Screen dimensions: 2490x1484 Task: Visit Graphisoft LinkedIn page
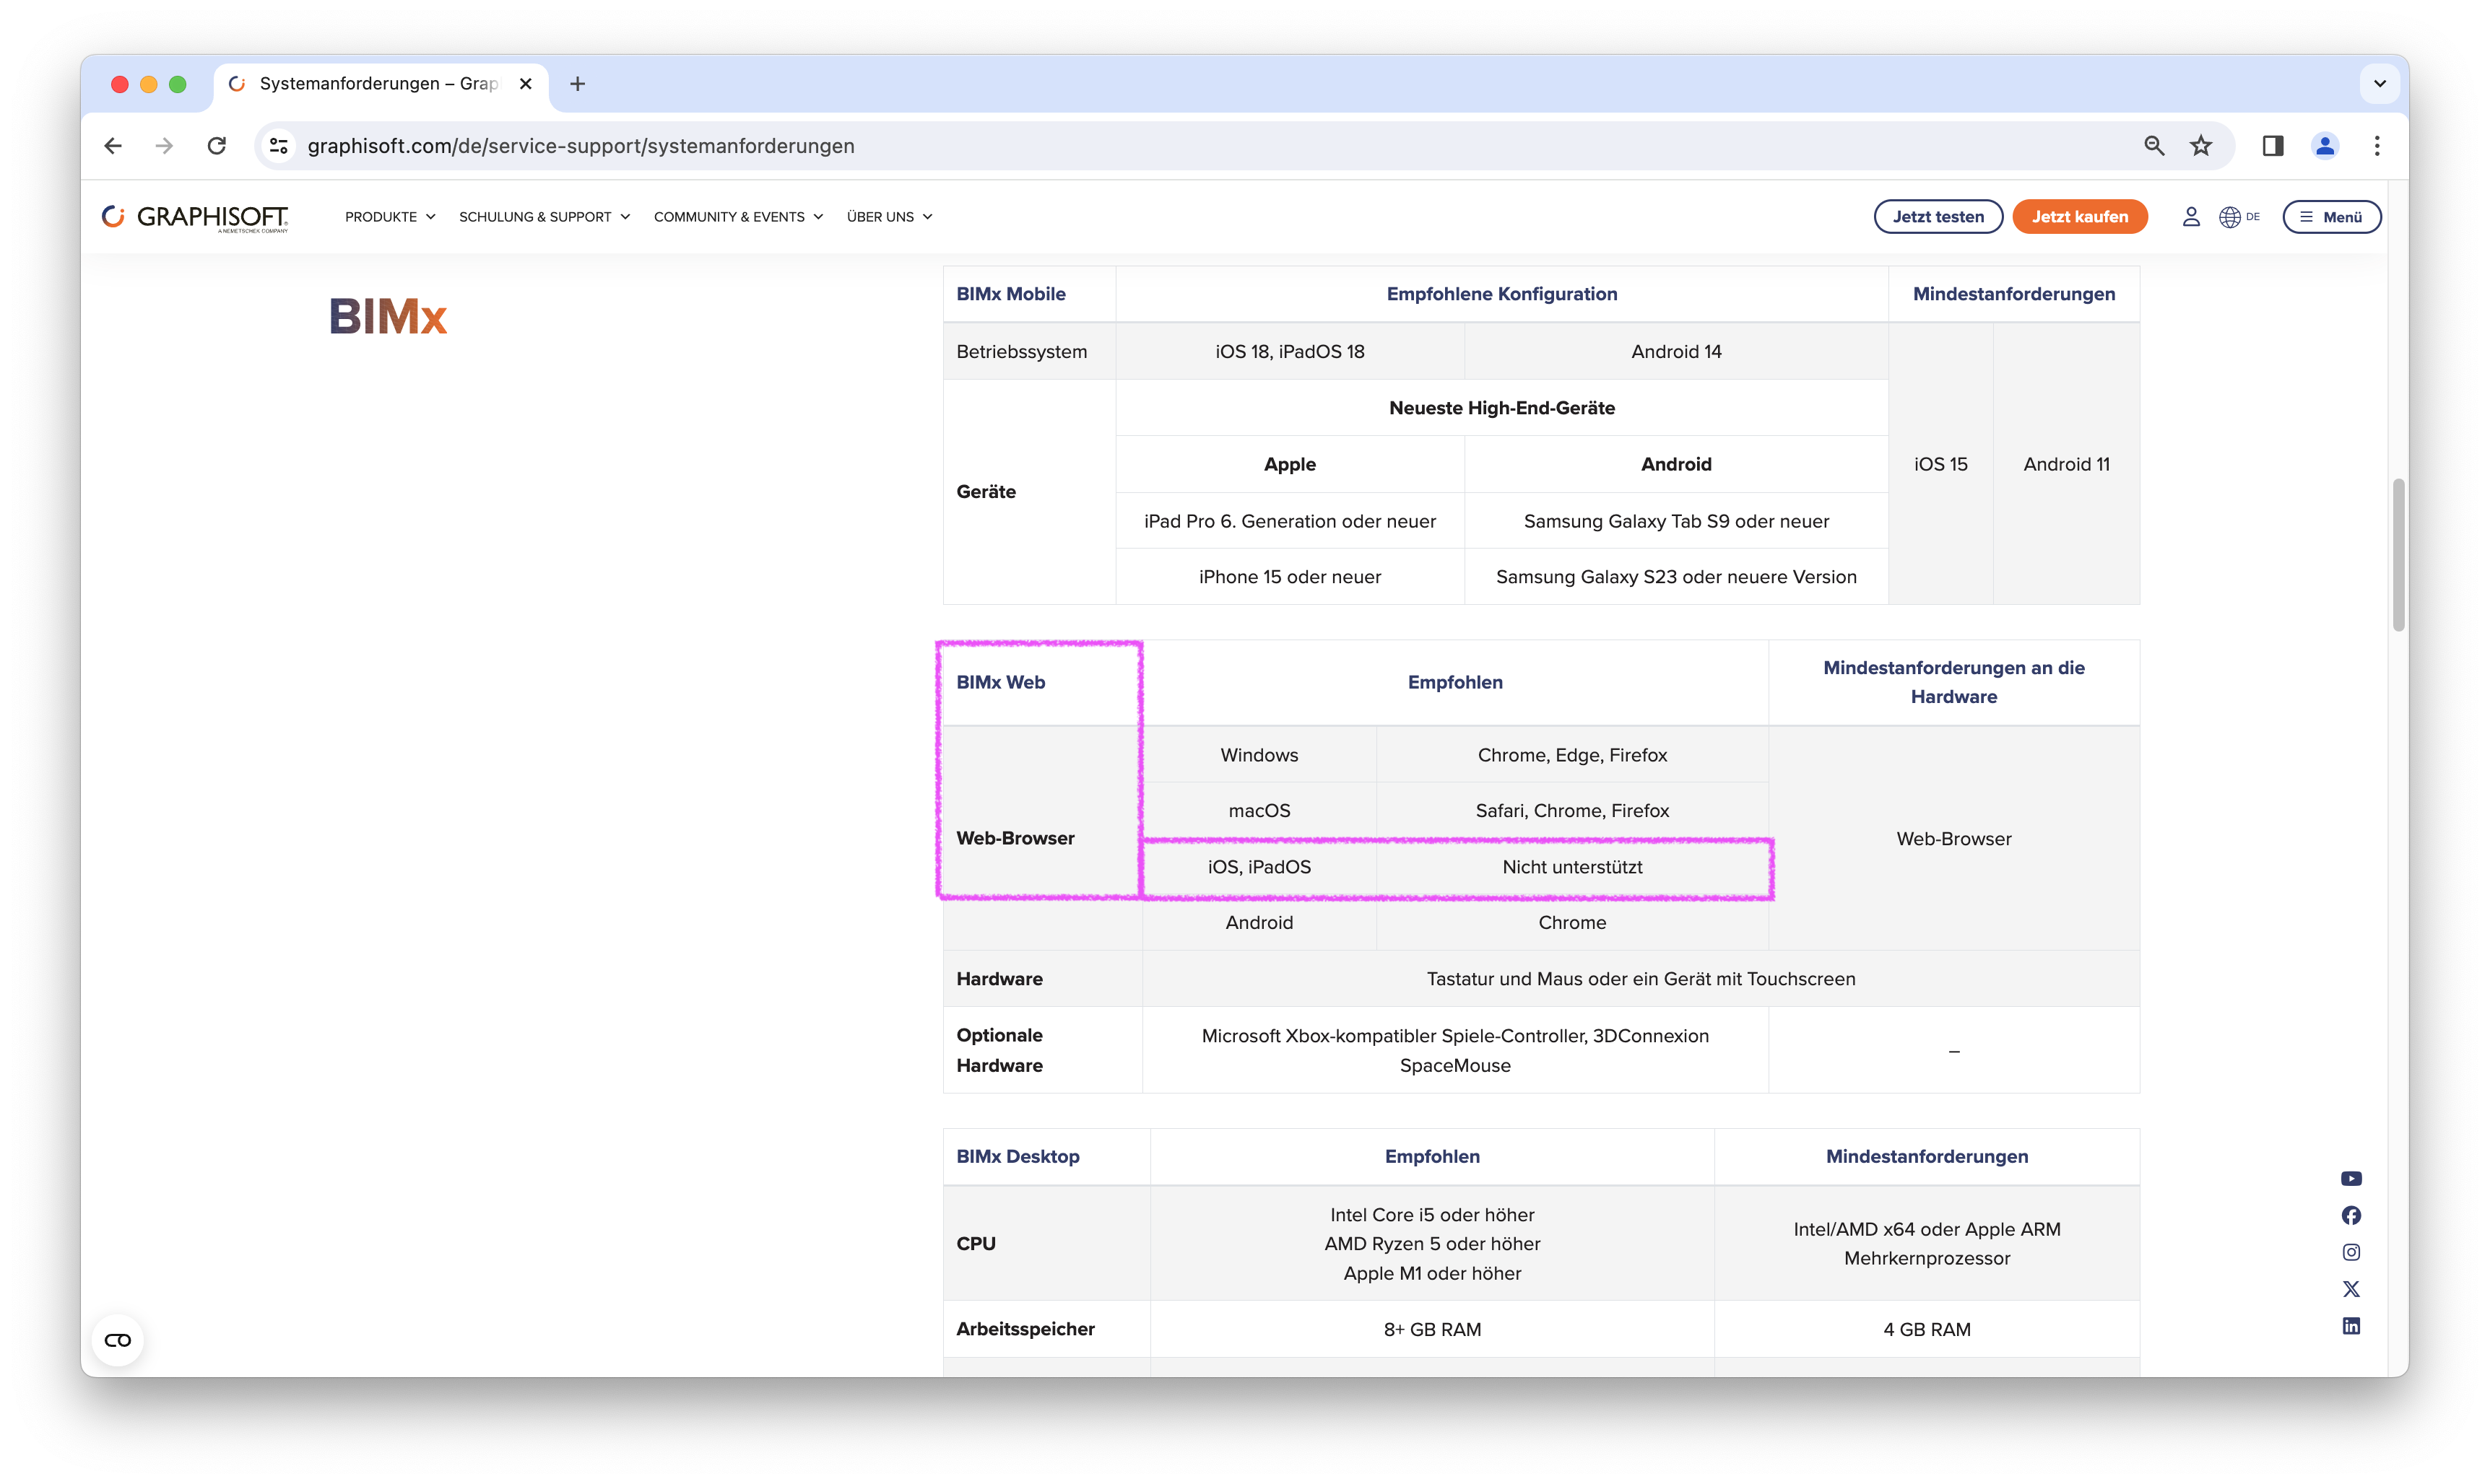(2351, 1326)
